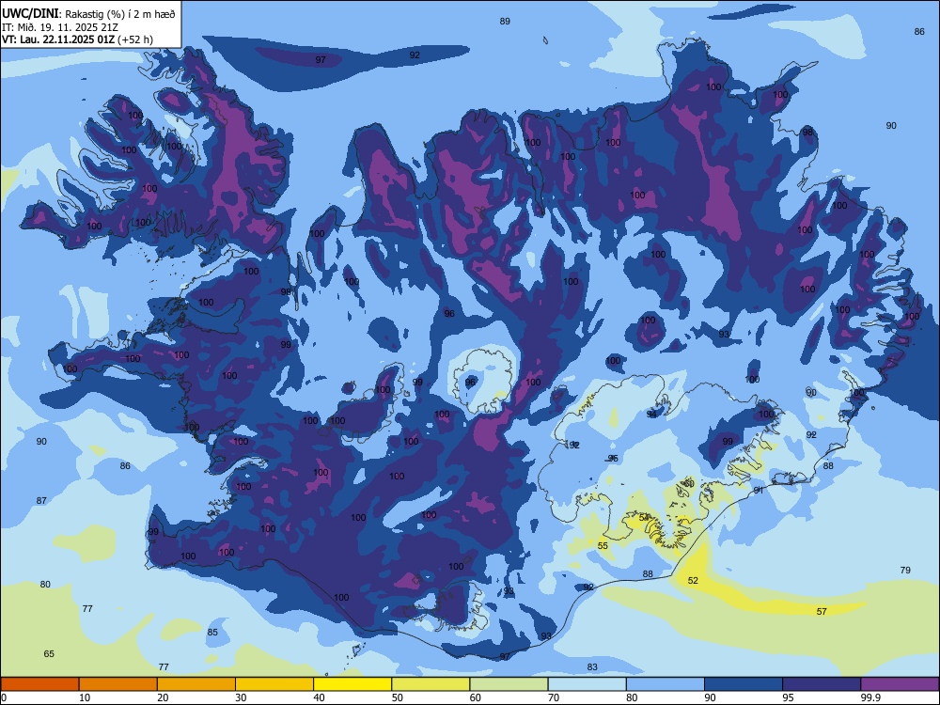Click the humidity value 83 on the map
The image size is (940, 705).
pyautogui.click(x=592, y=666)
